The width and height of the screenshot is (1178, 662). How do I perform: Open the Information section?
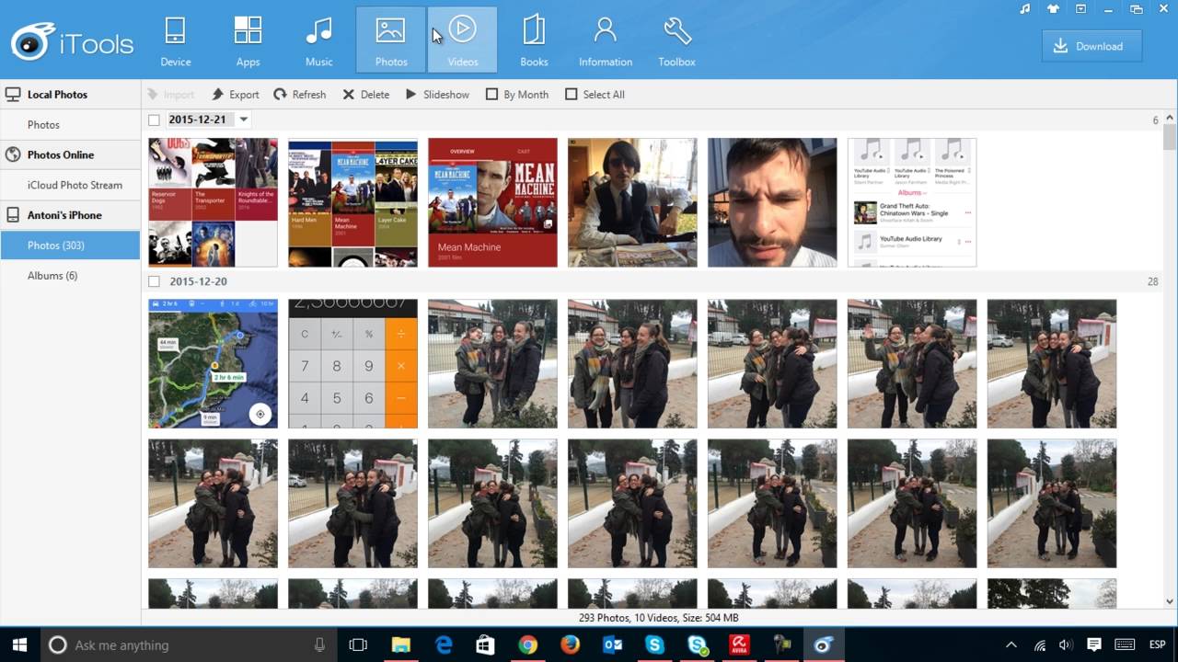point(606,40)
